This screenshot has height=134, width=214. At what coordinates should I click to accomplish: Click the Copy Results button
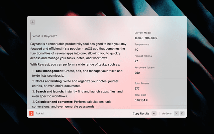pyautogui.click(x=141, y=114)
